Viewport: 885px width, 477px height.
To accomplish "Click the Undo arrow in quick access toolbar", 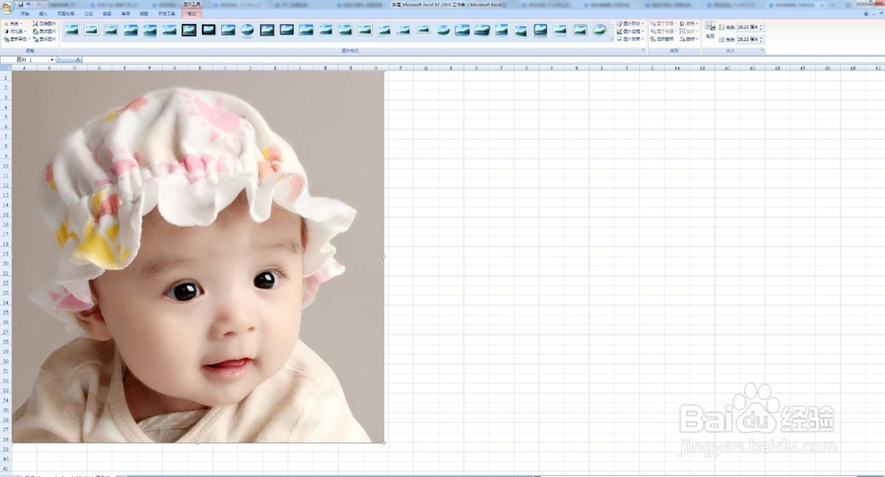I will [x=28, y=4].
